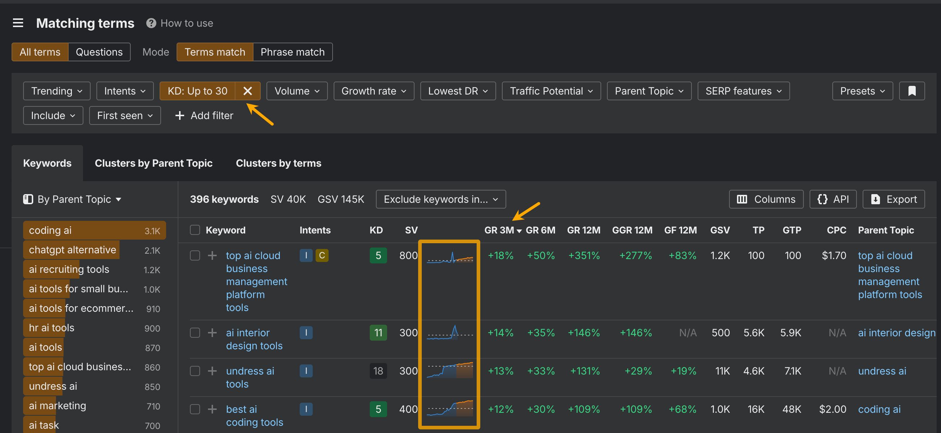The image size is (941, 433).
Task: Click the How to use help icon
Action: 151,23
